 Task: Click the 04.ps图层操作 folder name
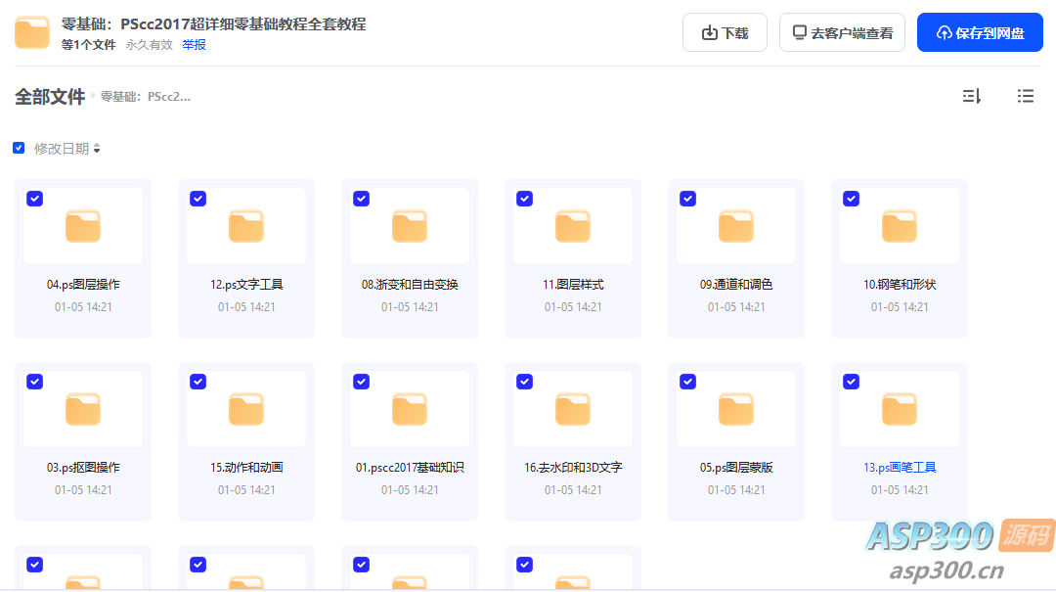click(x=83, y=285)
